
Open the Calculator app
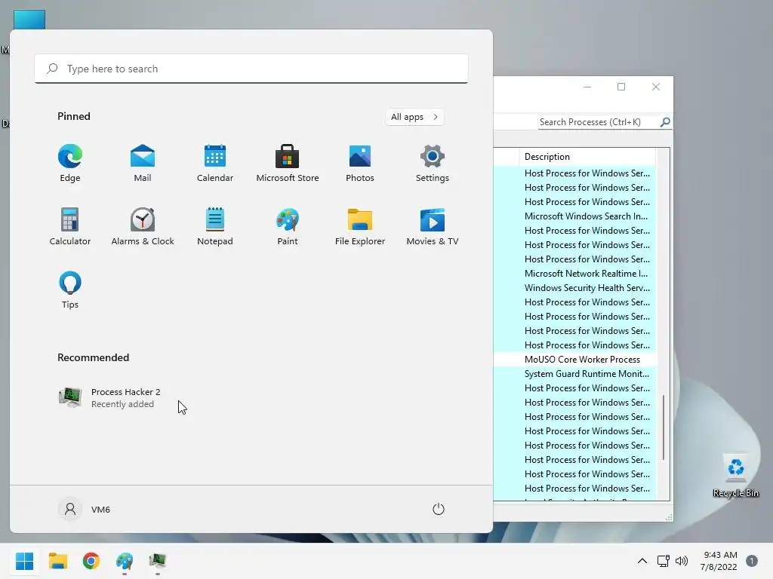tap(70, 226)
